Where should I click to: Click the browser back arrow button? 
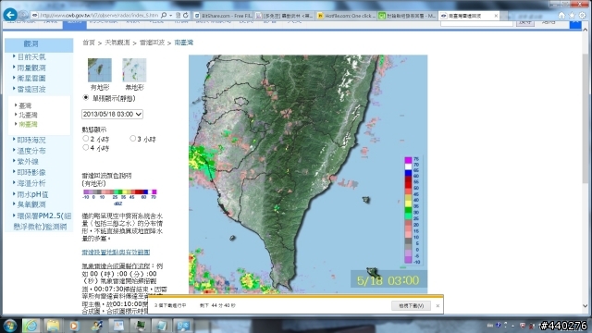pyautogui.click(x=10, y=15)
